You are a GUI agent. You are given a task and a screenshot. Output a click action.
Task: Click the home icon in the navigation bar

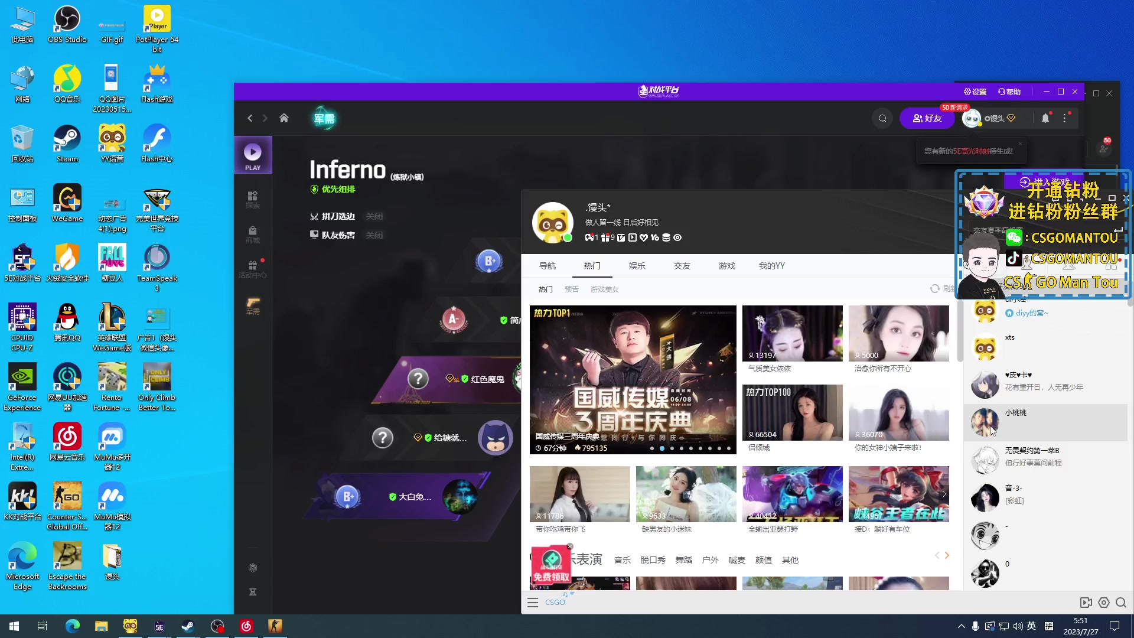284,118
